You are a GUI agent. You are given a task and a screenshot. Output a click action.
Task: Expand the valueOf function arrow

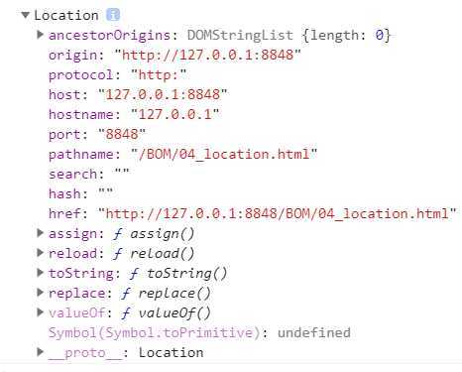[40, 312]
